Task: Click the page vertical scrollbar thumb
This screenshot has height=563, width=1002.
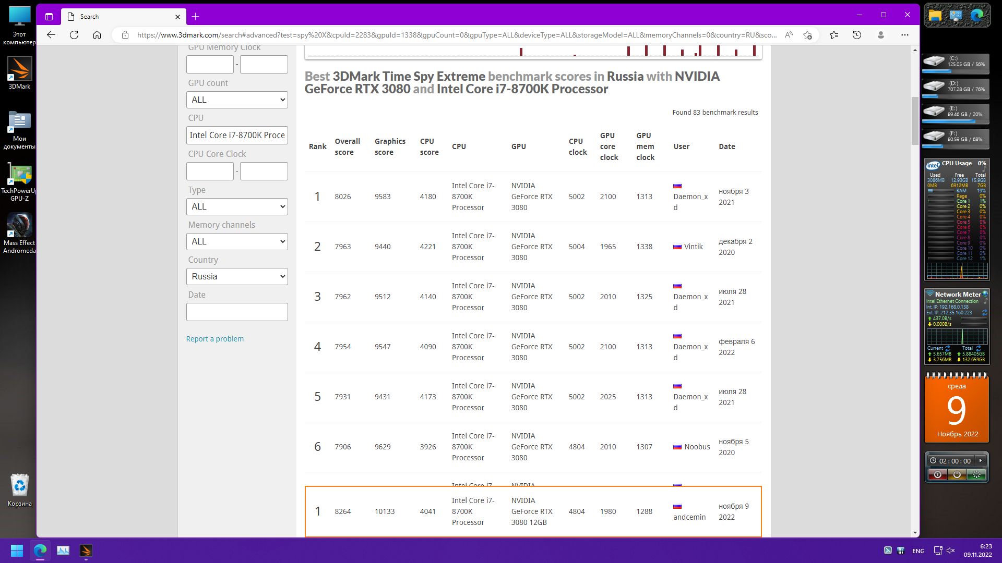Action: click(x=914, y=121)
